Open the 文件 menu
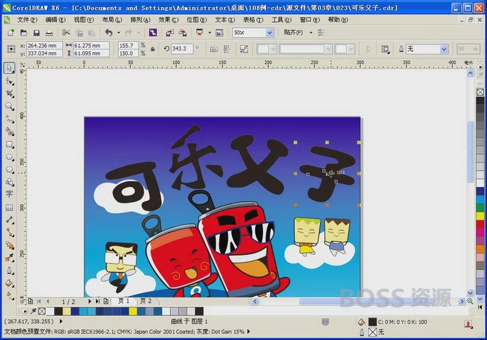 pos(27,20)
